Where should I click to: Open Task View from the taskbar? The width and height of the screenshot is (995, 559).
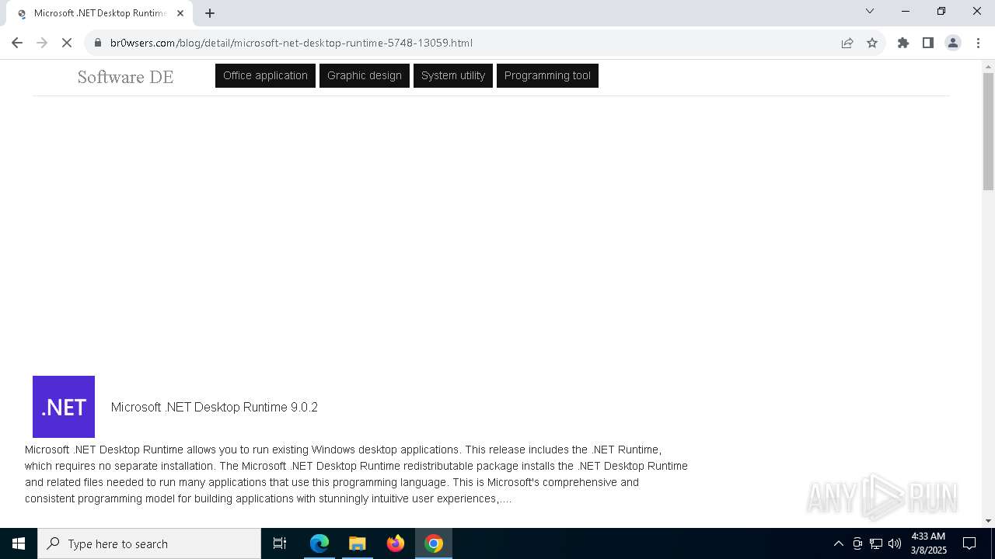point(280,543)
